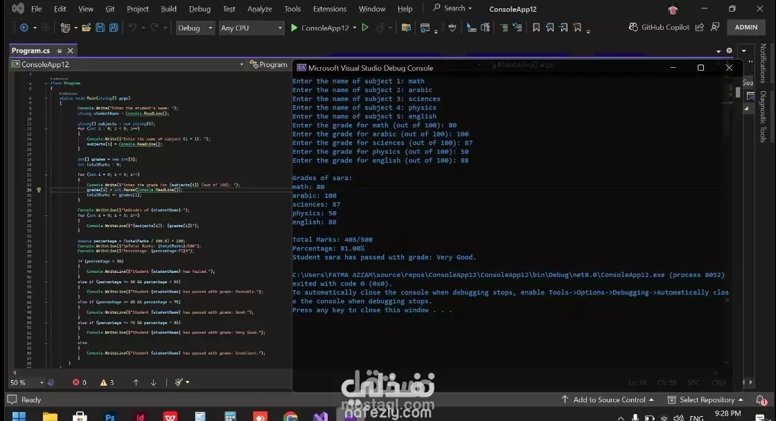Screen dimensions: 776x421
Task: Open Google Chrome from the Windows taskbar
Action: coord(290,417)
